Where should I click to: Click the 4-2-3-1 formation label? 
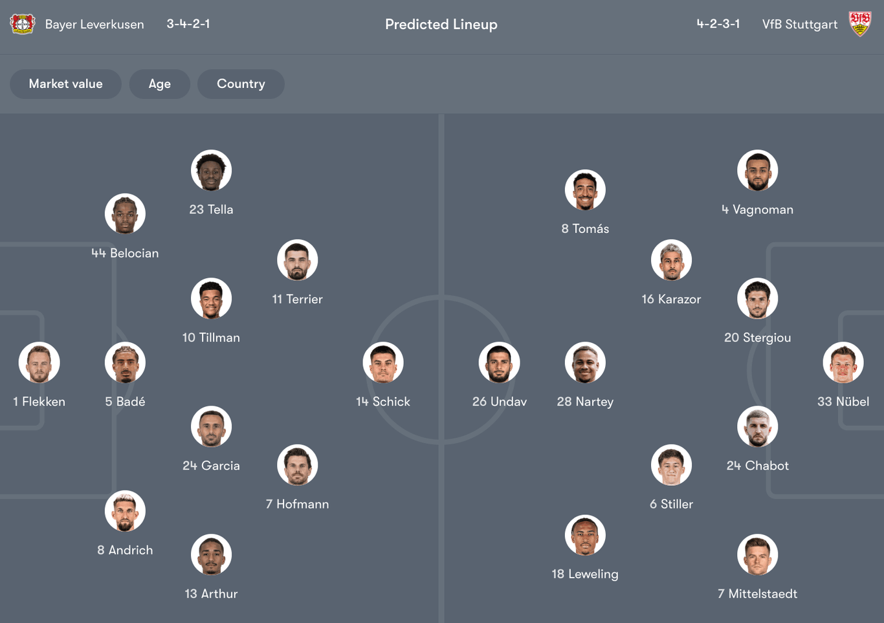[x=718, y=24]
